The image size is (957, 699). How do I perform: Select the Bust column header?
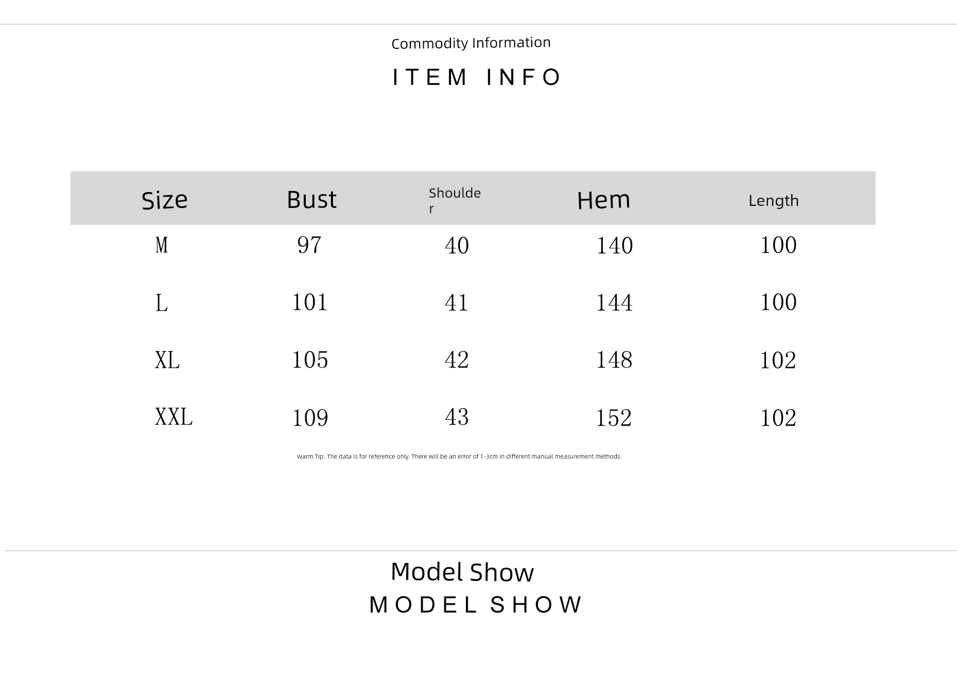[311, 199]
